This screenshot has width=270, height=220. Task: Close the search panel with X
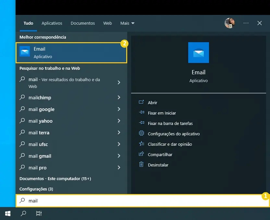pos(260,23)
